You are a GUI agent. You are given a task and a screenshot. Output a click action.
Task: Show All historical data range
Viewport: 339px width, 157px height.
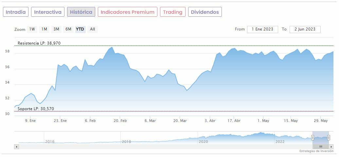click(93, 29)
